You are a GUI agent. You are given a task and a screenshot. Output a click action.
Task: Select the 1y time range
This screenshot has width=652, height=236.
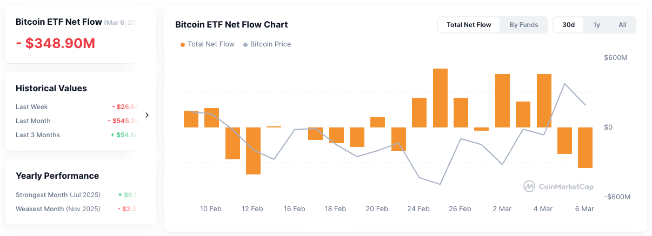coord(596,25)
